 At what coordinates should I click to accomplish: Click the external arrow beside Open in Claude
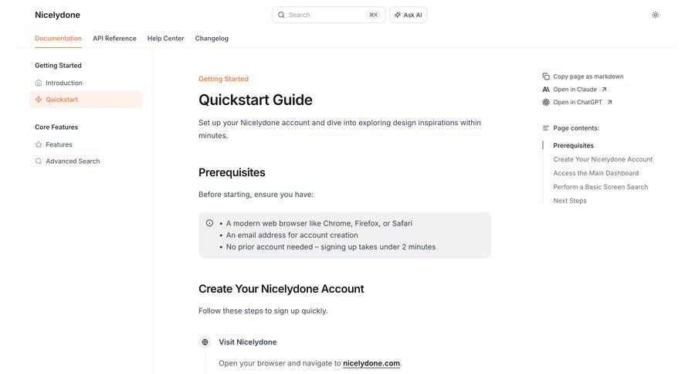(x=604, y=90)
